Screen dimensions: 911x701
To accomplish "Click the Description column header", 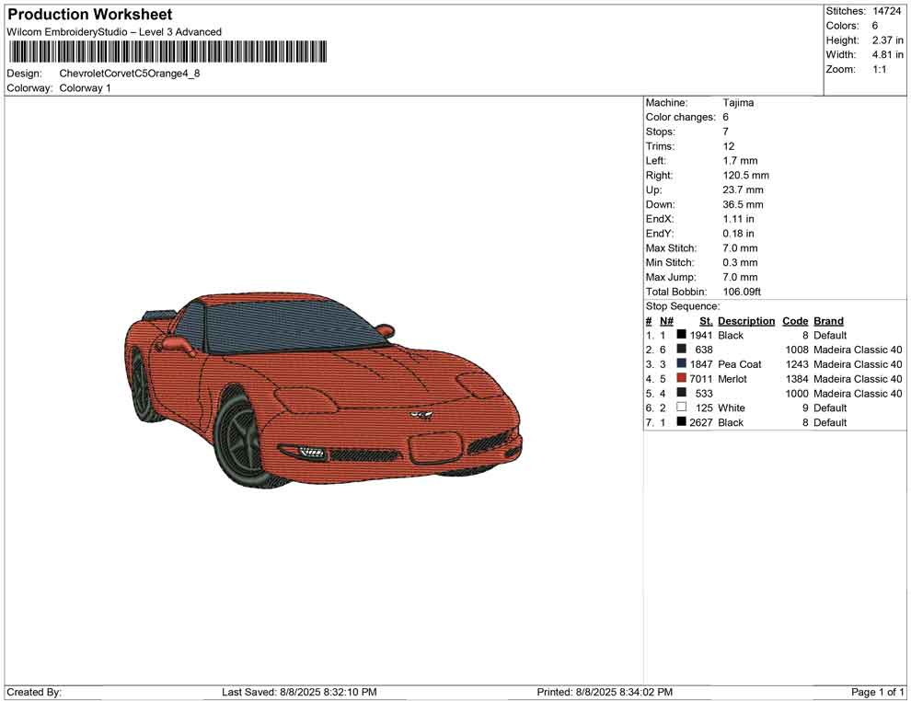I will 746,321.
